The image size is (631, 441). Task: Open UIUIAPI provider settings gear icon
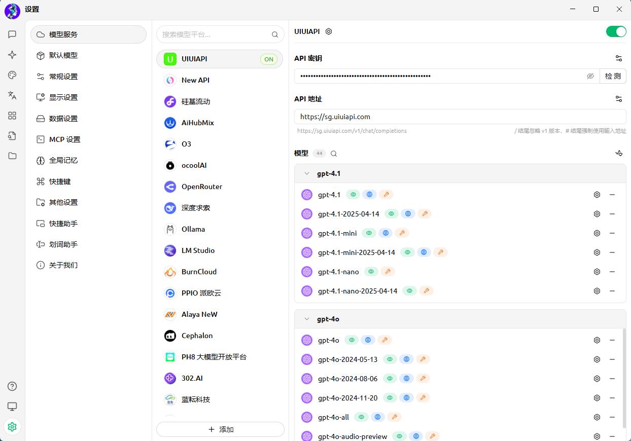point(329,31)
